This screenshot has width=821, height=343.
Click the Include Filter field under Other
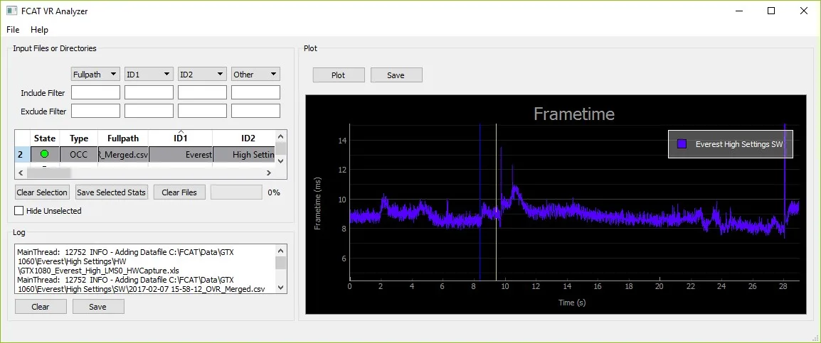[255, 92]
